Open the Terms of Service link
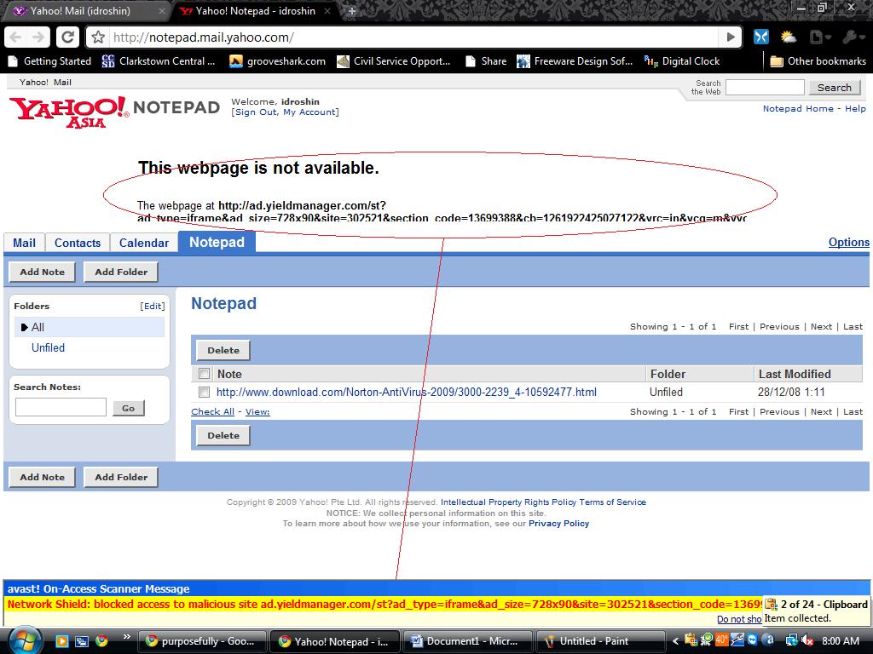This screenshot has height=654, width=873. [612, 502]
